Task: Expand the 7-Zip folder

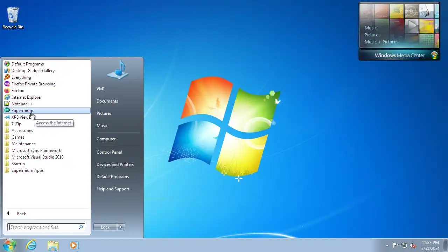Action: click(47, 124)
